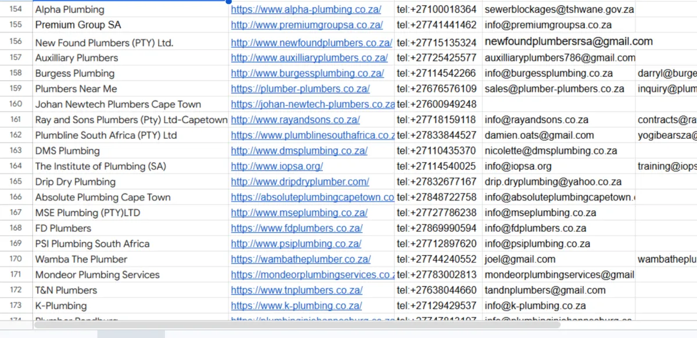Viewport: 697px width, 338px height.
Task: Select the Plumbline South Africa (PTY) Ltd cell
Action: (x=131, y=135)
